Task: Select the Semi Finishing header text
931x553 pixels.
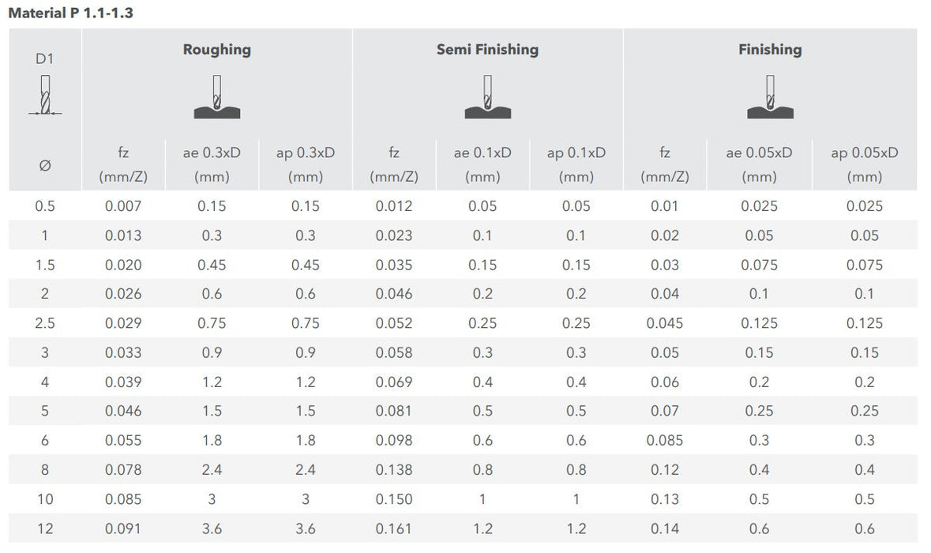Action: point(487,50)
